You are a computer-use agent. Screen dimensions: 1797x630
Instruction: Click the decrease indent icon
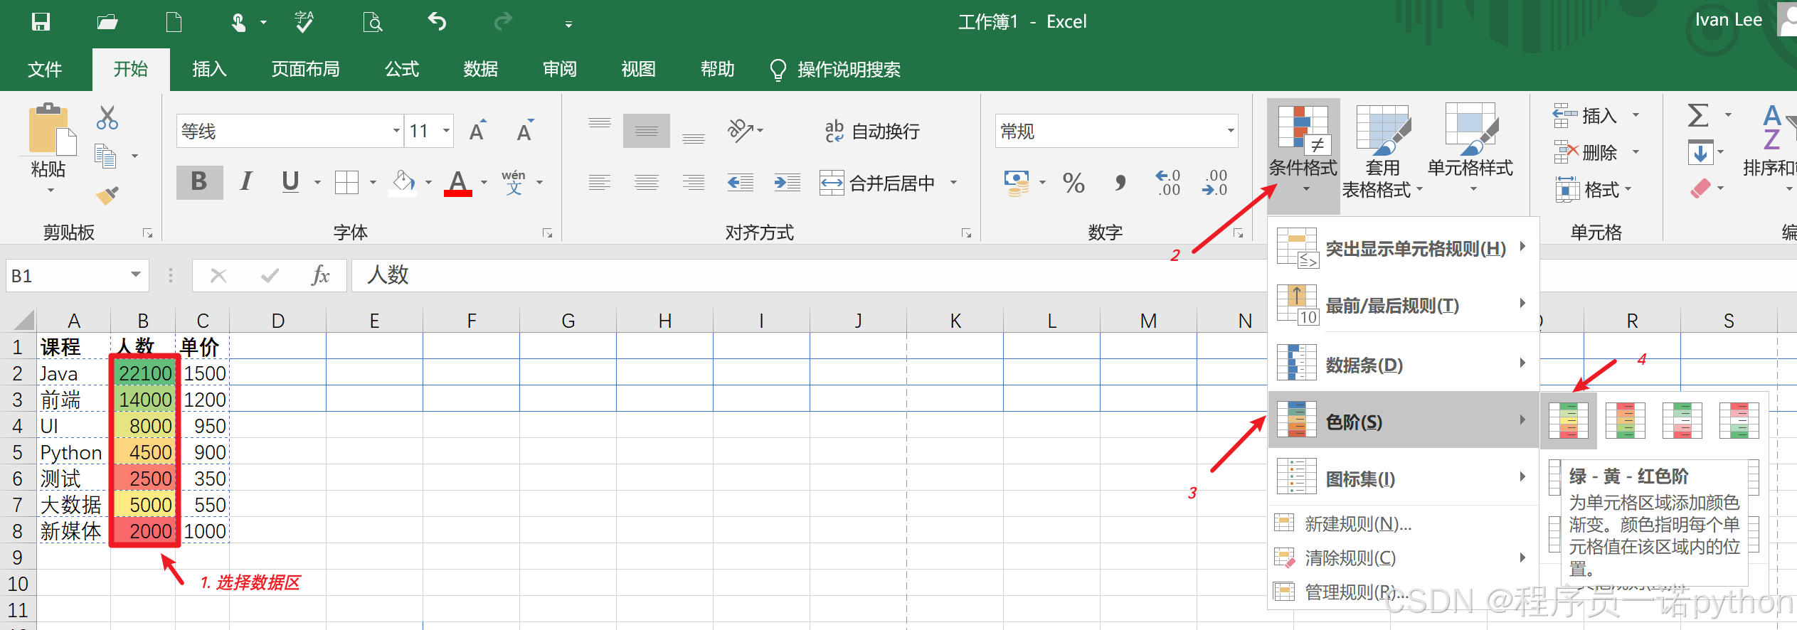click(741, 183)
